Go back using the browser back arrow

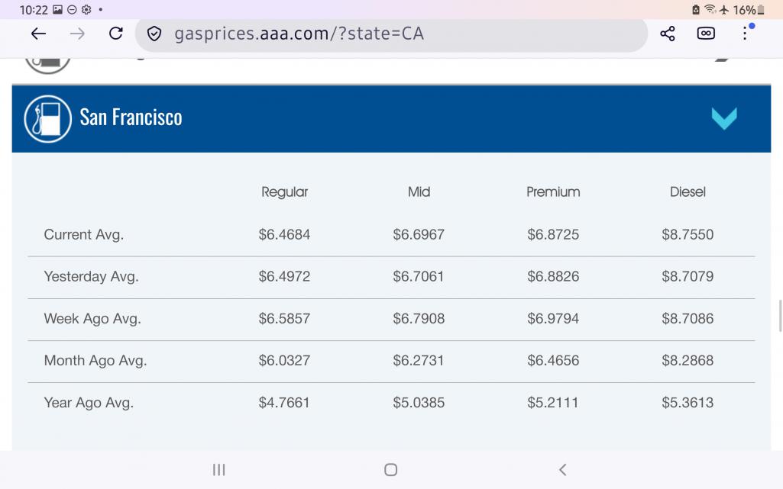point(38,34)
